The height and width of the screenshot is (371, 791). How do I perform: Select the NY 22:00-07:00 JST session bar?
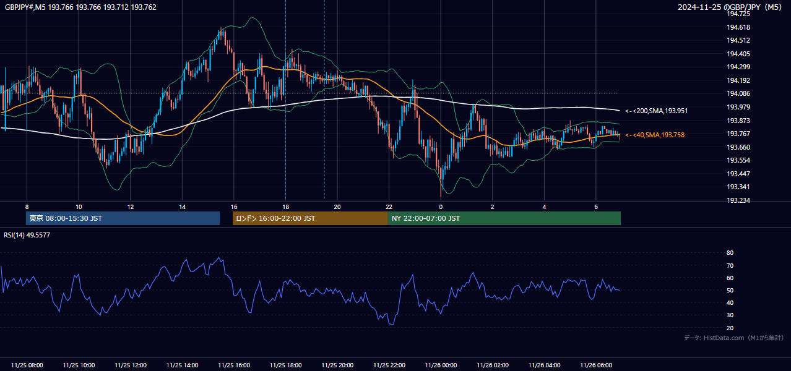(x=504, y=218)
